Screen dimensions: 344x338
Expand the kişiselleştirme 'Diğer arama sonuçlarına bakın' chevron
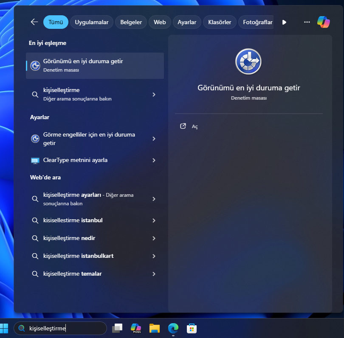tap(154, 95)
